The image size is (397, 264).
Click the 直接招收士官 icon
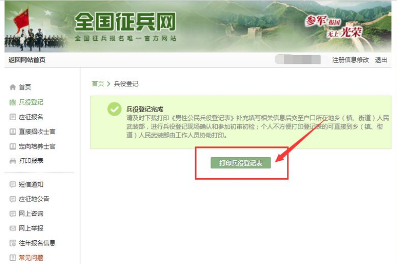pos(13,132)
